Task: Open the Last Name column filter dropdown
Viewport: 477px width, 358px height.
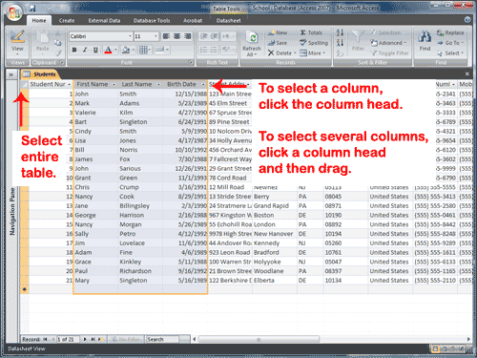Action: click(x=158, y=84)
